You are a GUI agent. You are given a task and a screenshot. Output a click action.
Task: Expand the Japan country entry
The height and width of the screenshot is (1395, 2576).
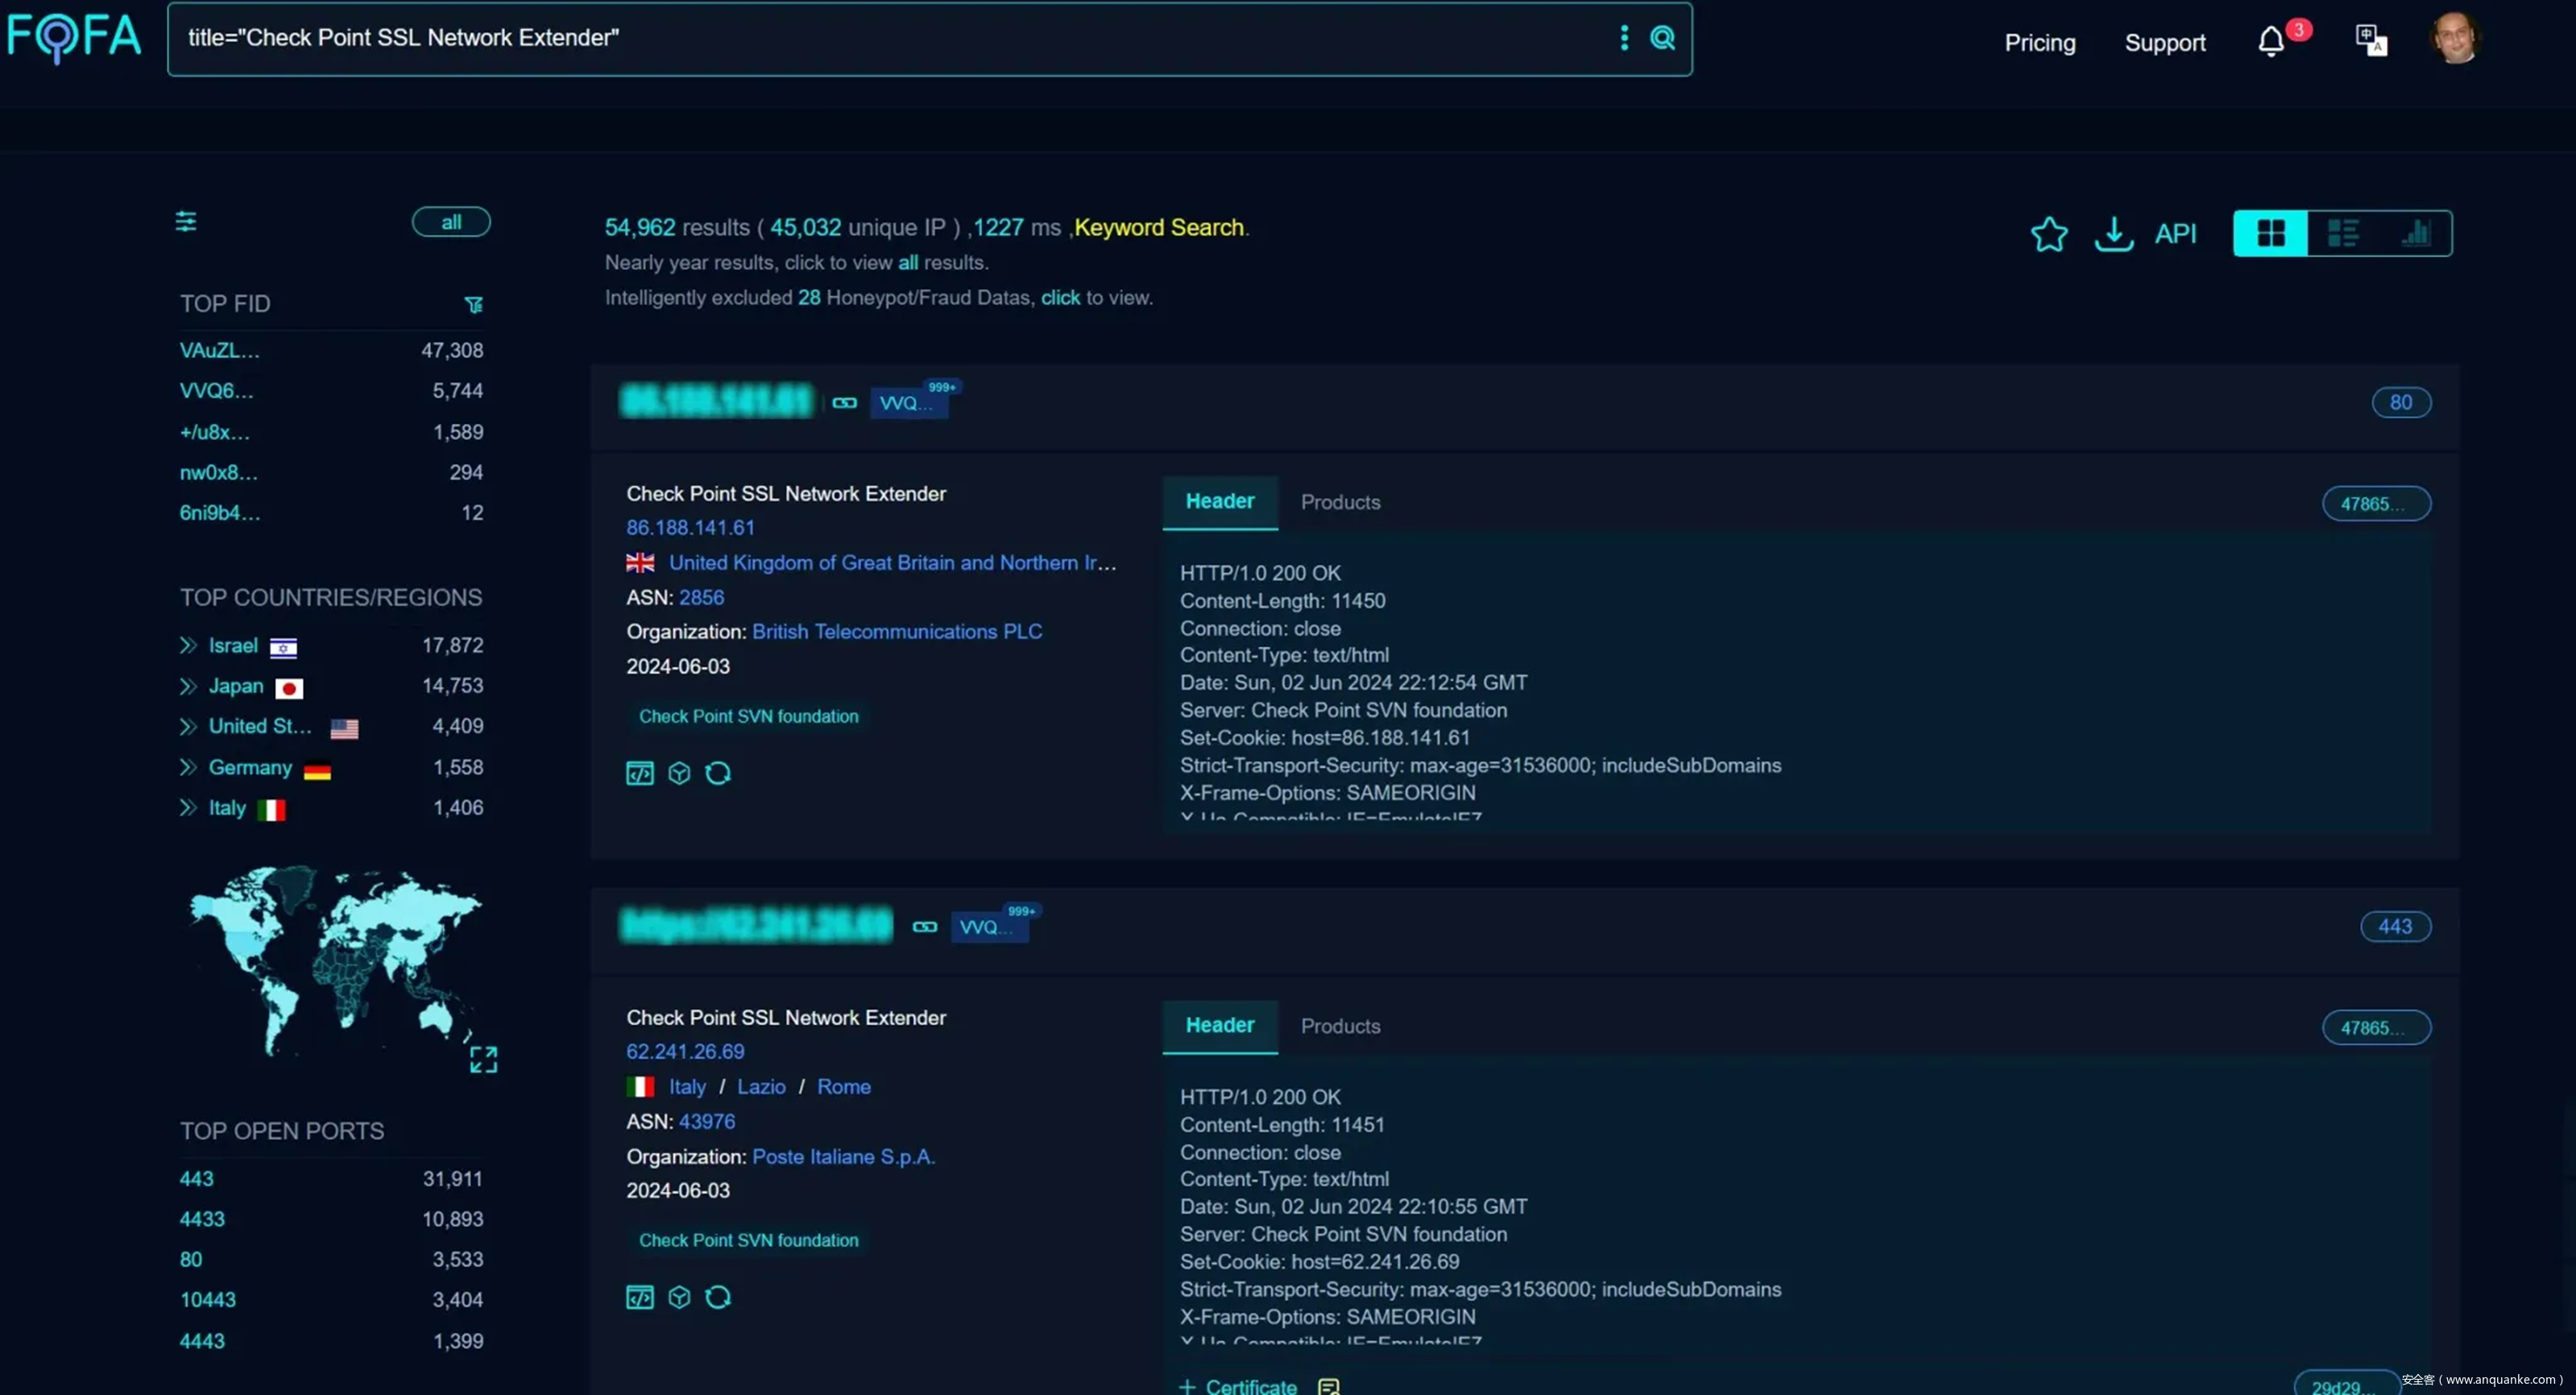tap(188, 687)
